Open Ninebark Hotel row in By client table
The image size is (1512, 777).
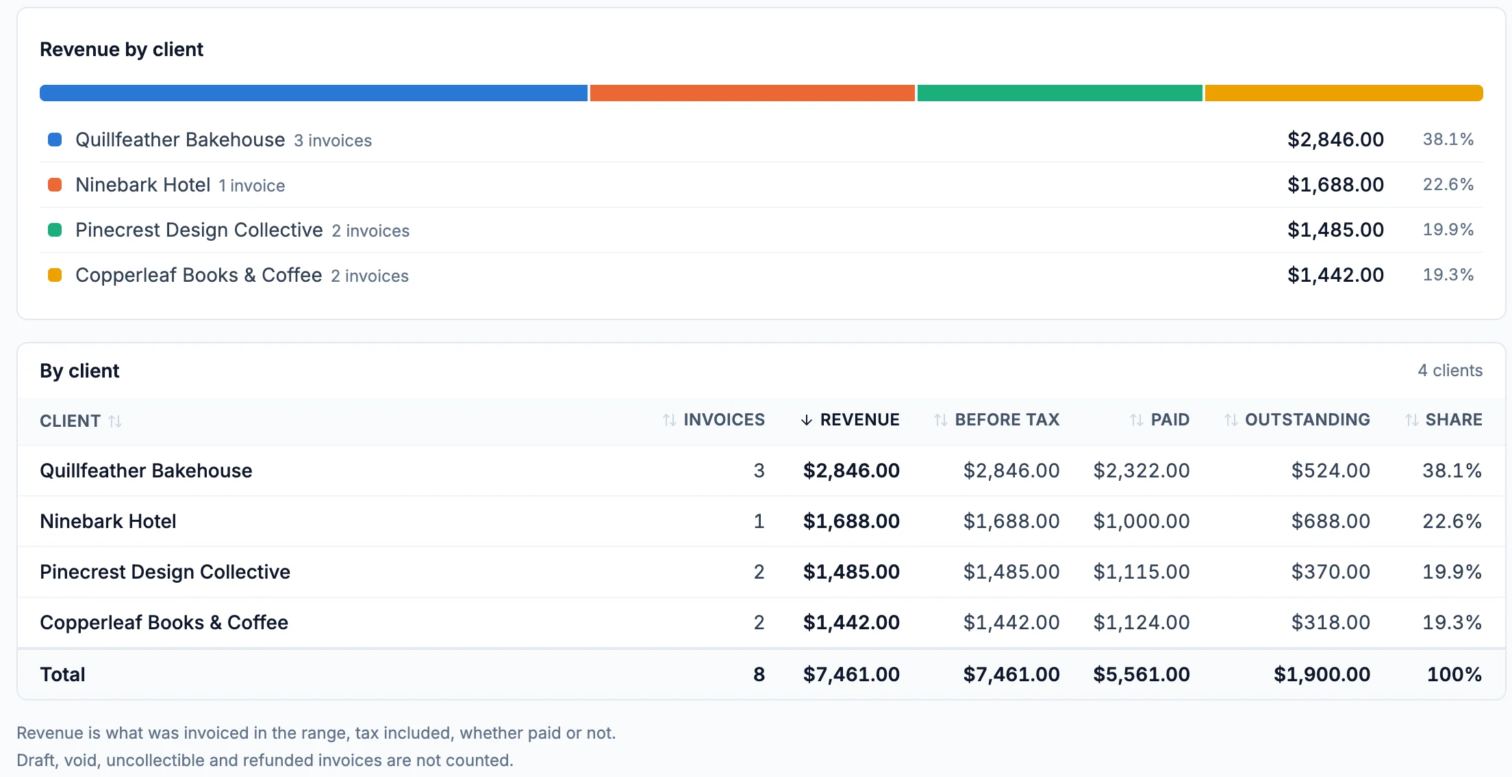coord(761,521)
